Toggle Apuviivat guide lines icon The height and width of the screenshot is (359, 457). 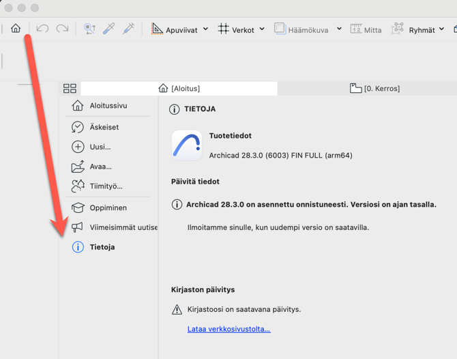coord(157,29)
